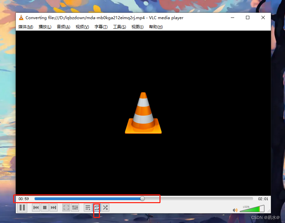
Task: Show the playlist panel
Action: coord(88,208)
